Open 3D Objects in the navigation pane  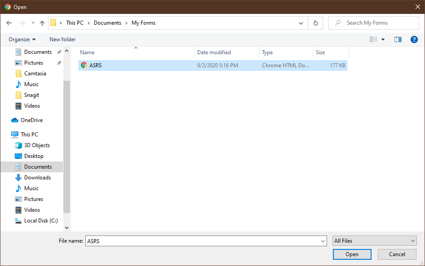37,145
